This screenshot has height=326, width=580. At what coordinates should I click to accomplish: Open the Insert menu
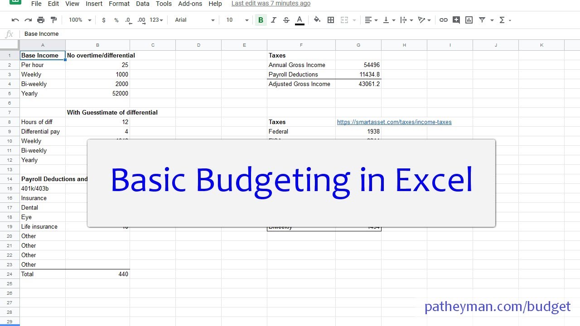point(94,4)
